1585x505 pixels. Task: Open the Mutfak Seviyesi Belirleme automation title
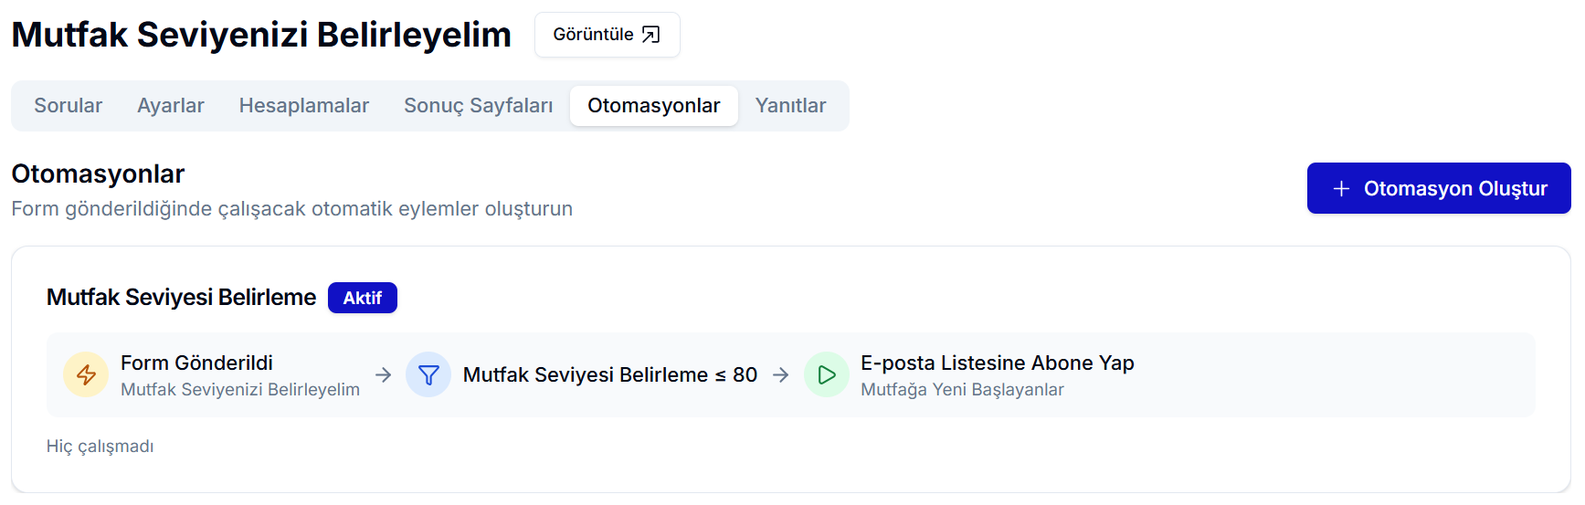pyautogui.click(x=181, y=298)
